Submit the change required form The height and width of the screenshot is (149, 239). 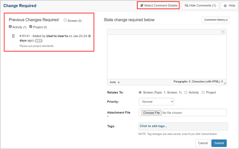(219, 143)
